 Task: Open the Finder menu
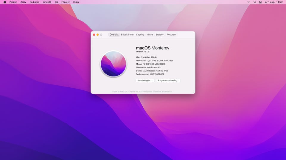pyautogui.click(x=13, y=2)
